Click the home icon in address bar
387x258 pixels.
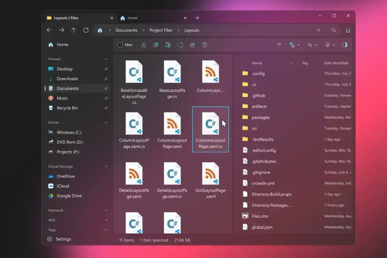pos(100,30)
